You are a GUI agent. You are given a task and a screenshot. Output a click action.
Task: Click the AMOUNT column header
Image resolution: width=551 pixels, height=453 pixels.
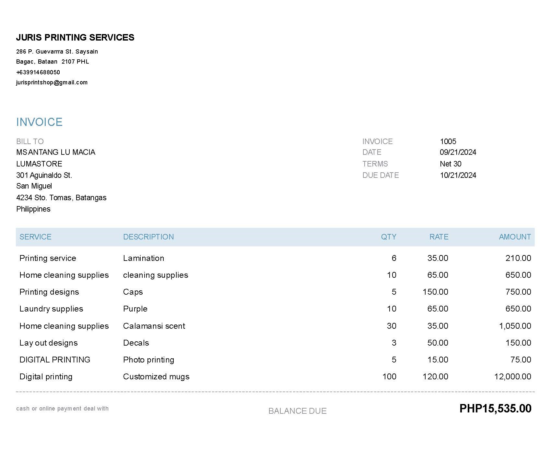pos(515,237)
